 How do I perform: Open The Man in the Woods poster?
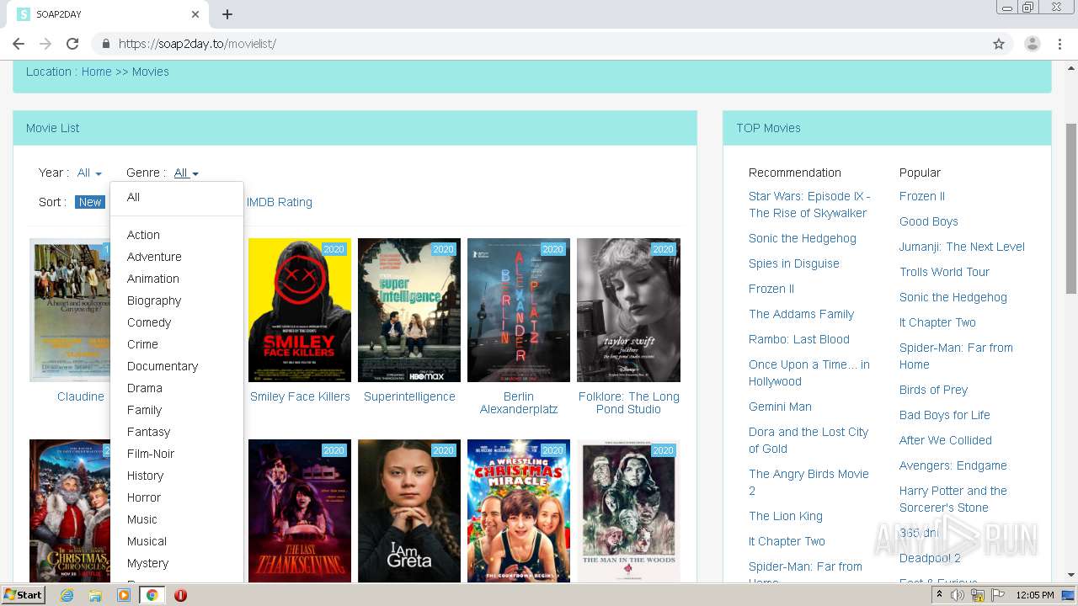628,511
